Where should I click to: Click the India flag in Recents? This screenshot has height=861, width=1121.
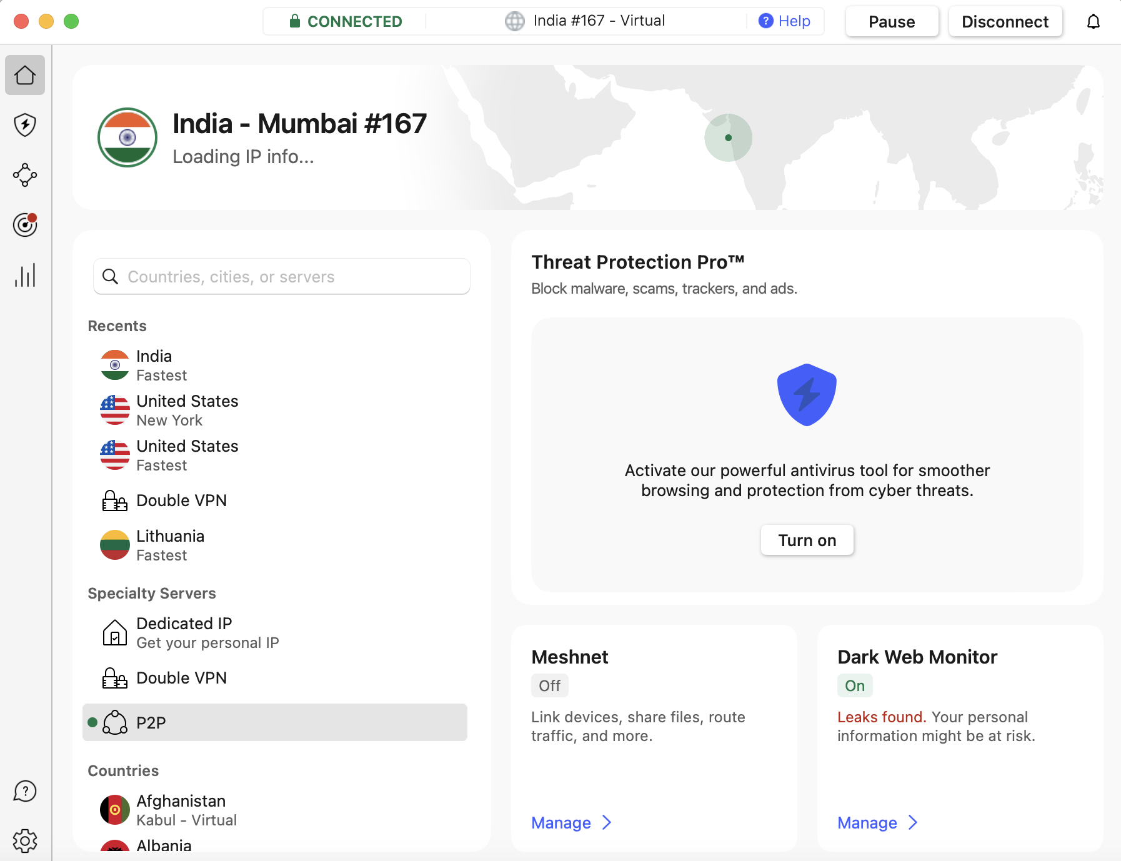[115, 365]
